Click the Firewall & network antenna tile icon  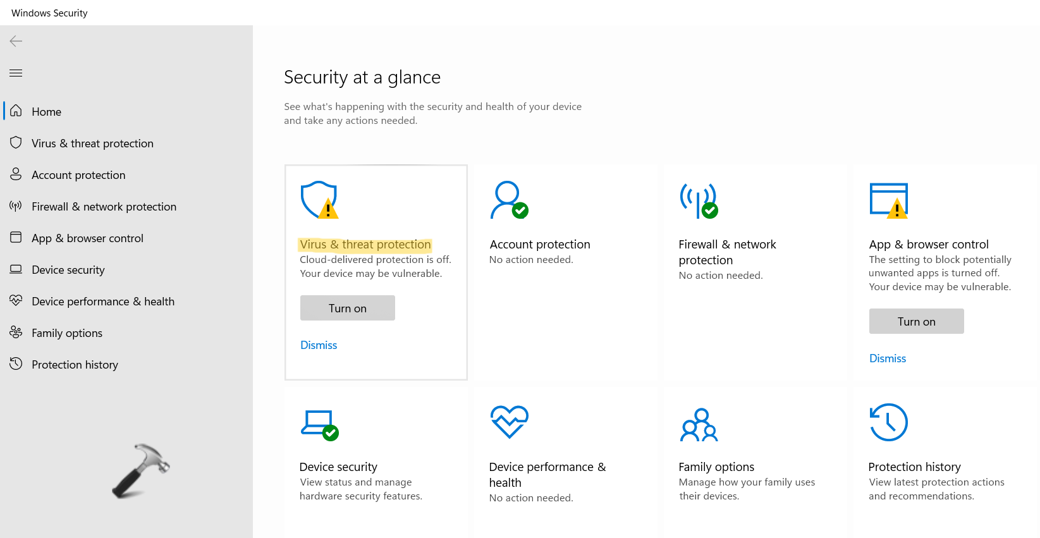[698, 200]
